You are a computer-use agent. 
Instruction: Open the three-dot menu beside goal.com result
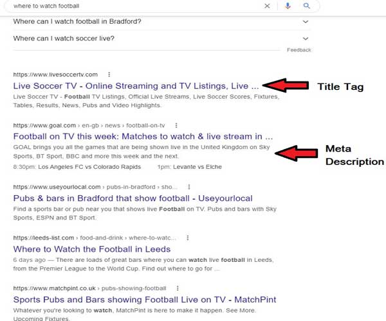[x=176, y=125]
